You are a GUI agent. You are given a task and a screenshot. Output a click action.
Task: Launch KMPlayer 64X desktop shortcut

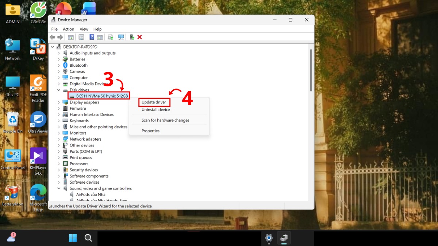pyautogui.click(x=38, y=162)
